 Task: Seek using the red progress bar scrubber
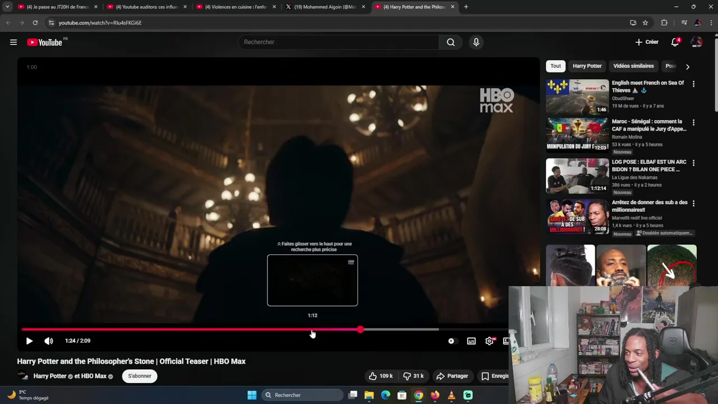click(x=360, y=329)
